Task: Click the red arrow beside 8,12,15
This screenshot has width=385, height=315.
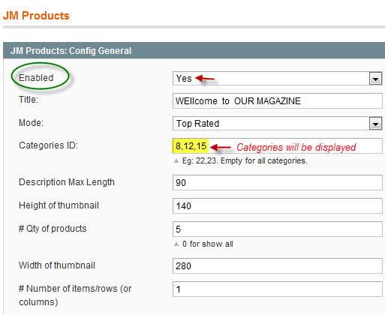Action: coord(220,147)
